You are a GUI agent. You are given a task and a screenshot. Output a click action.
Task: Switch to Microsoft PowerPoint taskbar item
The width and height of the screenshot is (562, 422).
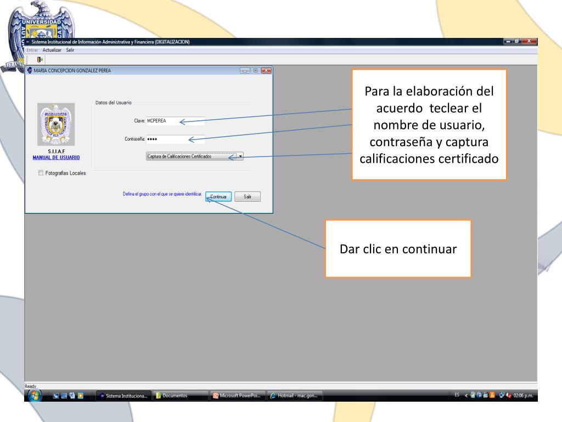pos(238,395)
